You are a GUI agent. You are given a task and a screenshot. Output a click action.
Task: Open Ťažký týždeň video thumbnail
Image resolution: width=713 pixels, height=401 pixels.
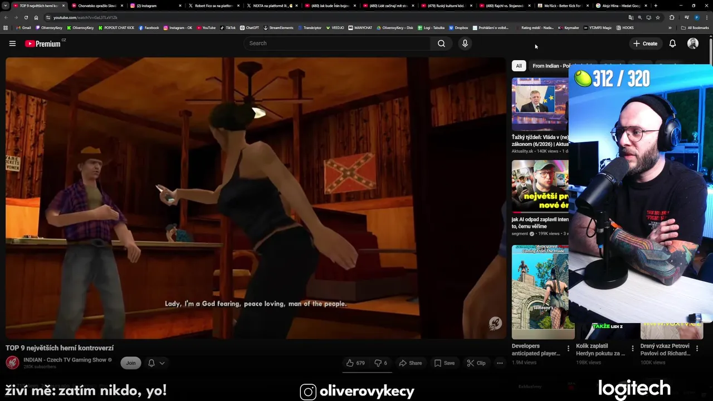(540, 104)
